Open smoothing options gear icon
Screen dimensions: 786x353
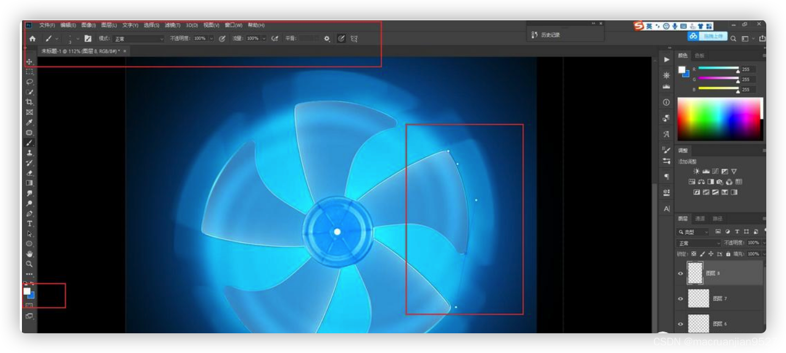click(x=327, y=39)
